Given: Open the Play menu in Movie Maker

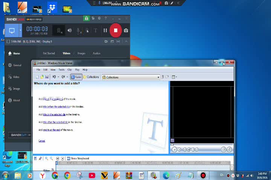Looking at the screenshot, I should (77, 70).
